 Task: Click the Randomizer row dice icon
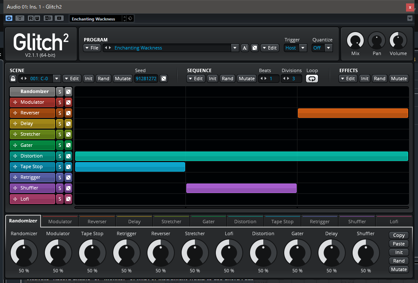pyautogui.click(x=68, y=92)
